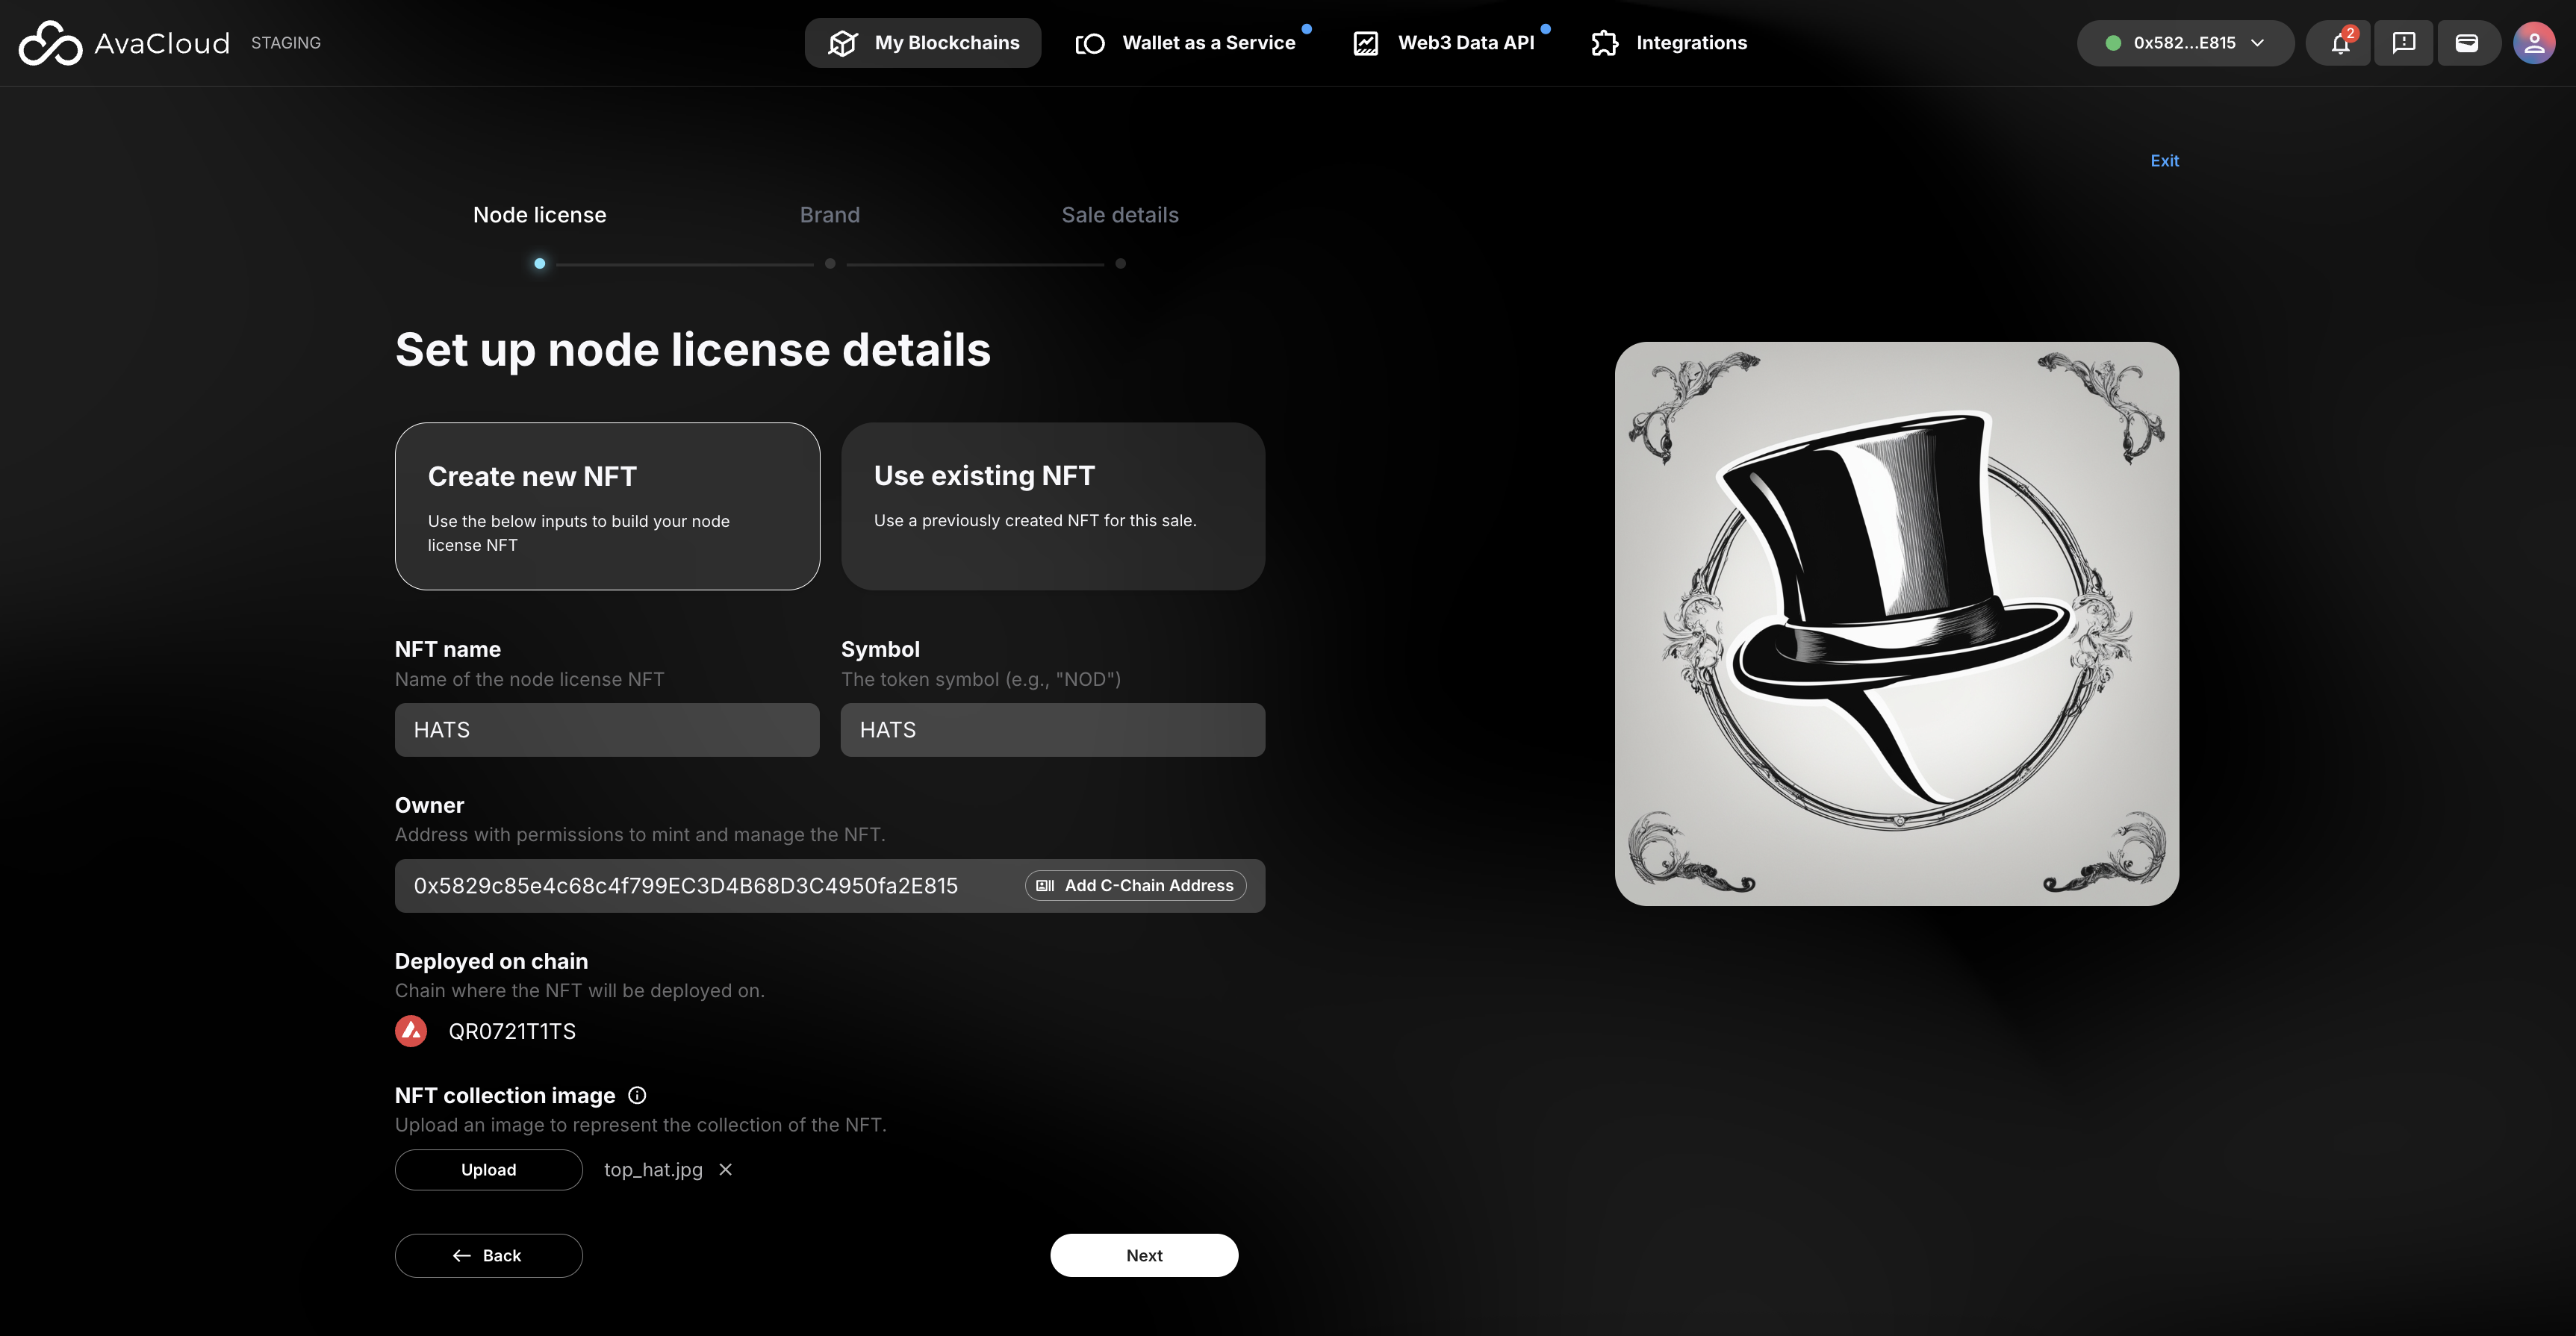
Task: Open the notifications bell icon
Action: tap(2339, 43)
